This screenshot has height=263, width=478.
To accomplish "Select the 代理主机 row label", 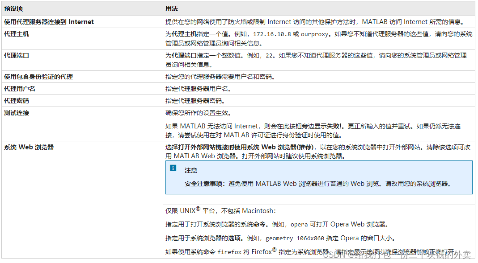I will [17, 34].
